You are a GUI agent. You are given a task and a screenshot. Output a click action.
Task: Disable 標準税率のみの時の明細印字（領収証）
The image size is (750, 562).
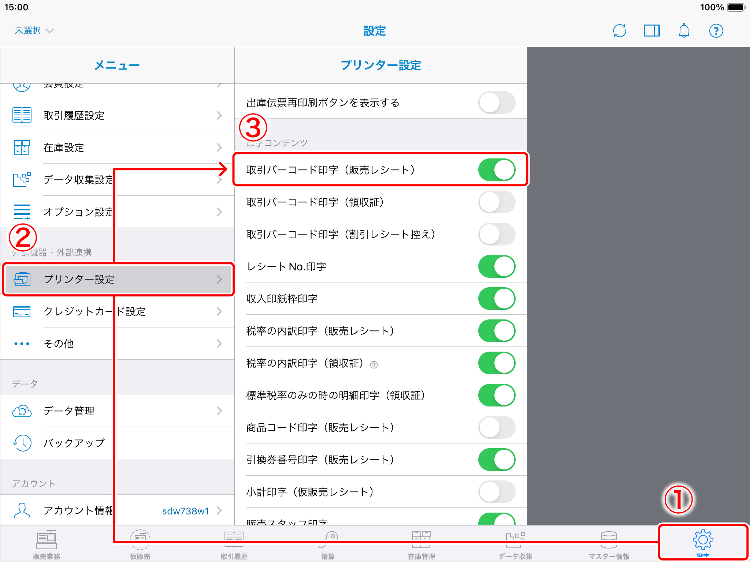(497, 395)
